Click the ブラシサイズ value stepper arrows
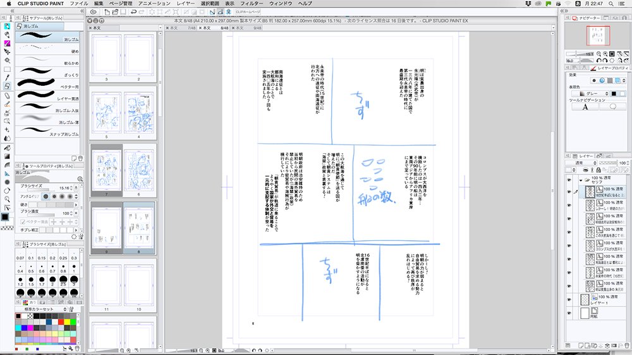 click(x=71, y=188)
